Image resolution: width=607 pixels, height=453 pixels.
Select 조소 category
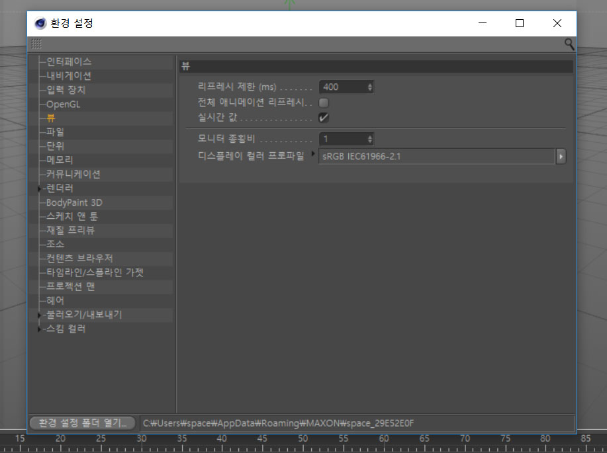[56, 244]
